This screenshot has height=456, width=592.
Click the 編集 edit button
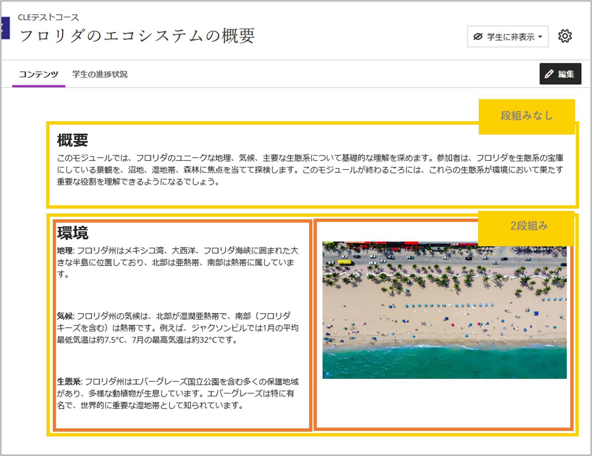point(560,74)
